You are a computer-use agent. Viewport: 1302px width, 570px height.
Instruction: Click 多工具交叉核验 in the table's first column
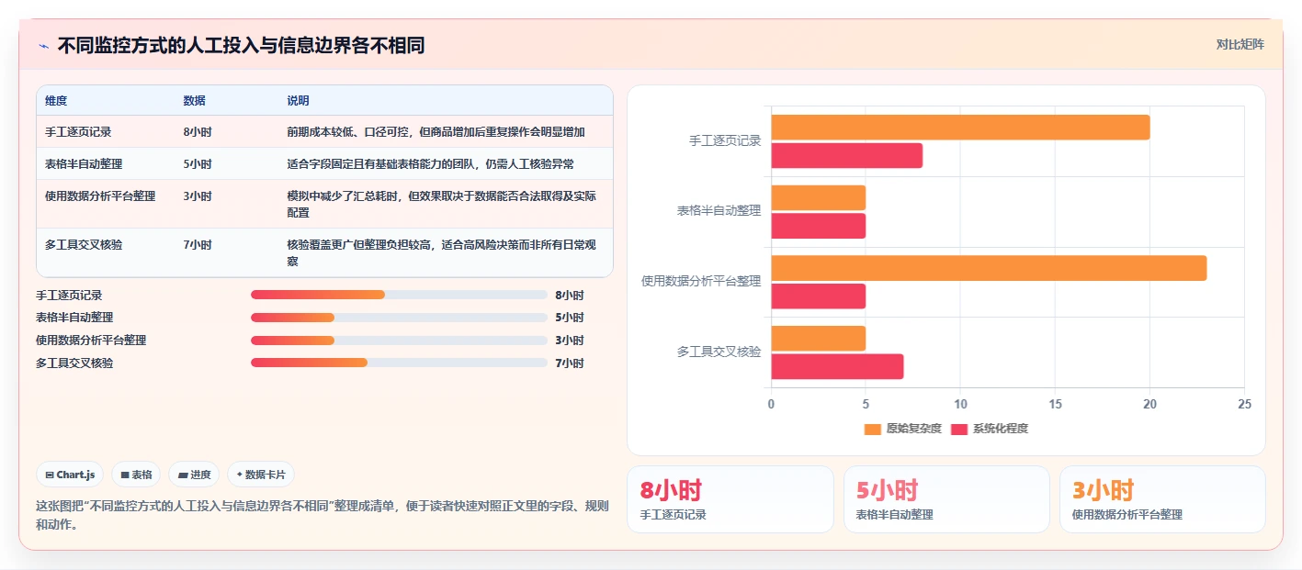coord(84,245)
